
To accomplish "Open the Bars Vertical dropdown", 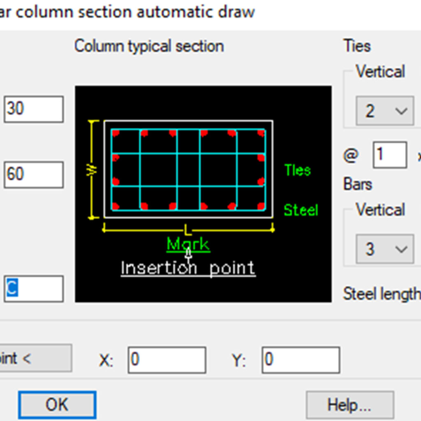I will click(x=384, y=249).
